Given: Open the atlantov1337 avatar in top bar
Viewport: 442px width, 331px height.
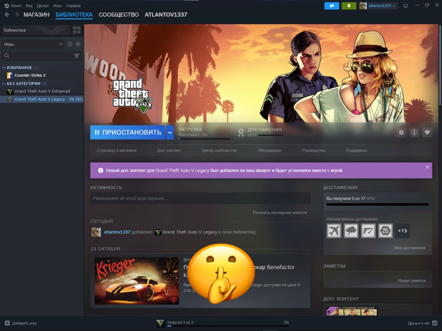Looking at the screenshot, I should (x=363, y=6).
